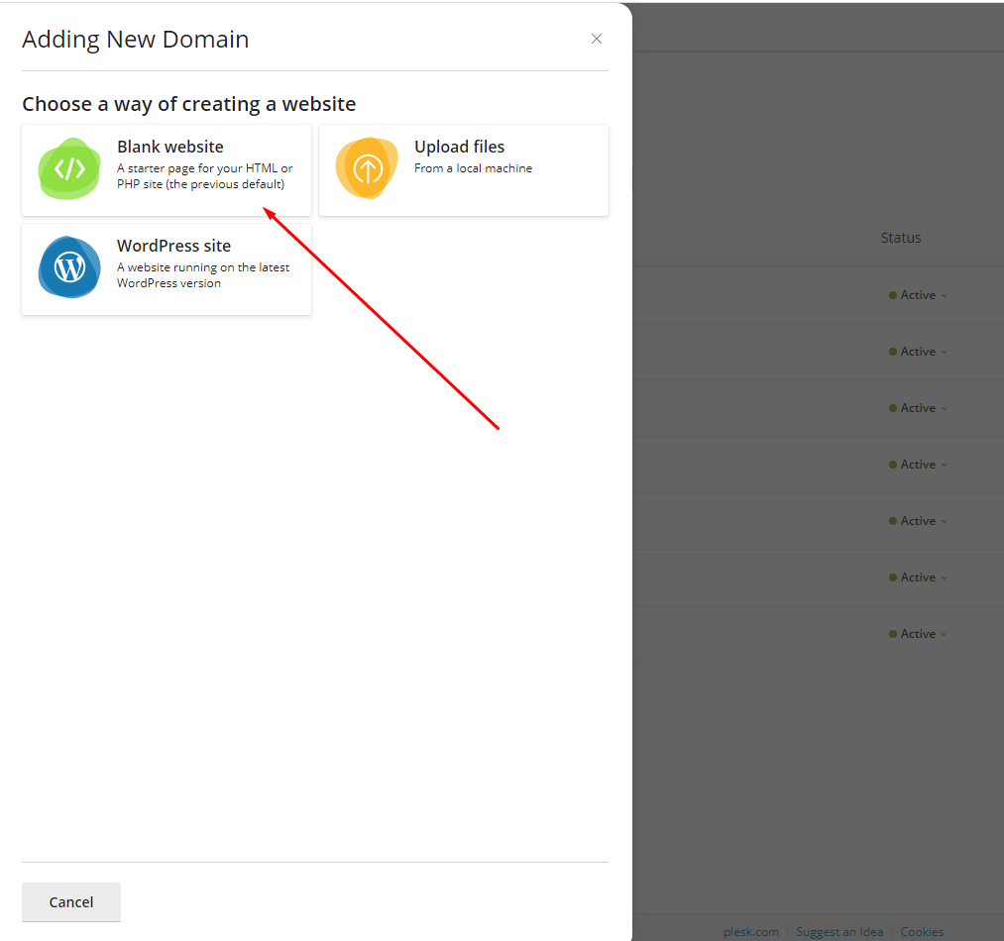
Task: Select the Upload files title
Action: point(459,147)
